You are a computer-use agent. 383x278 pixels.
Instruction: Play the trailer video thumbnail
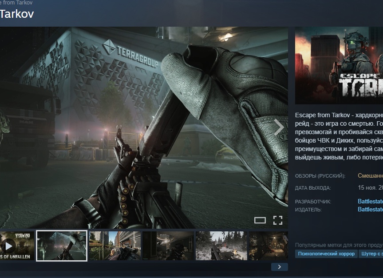[x=17, y=246]
